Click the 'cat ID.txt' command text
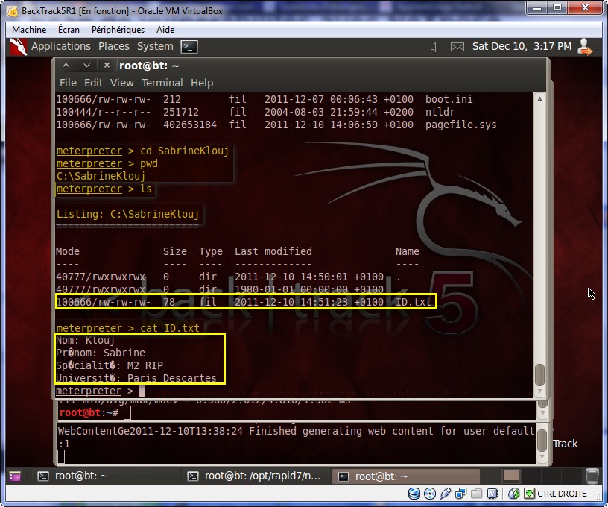The width and height of the screenshot is (608, 507). pyautogui.click(x=169, y=328)
